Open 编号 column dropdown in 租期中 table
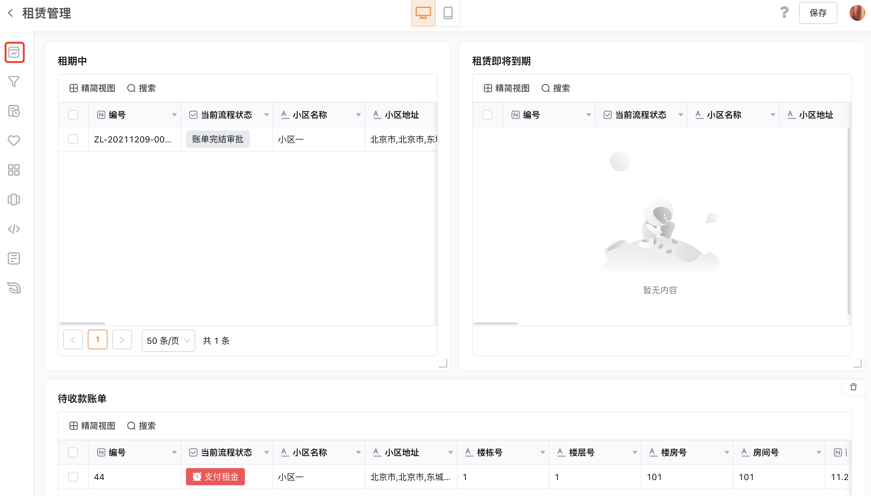 174,115
